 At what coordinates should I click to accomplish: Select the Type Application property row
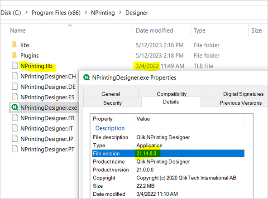pos(168,145)
